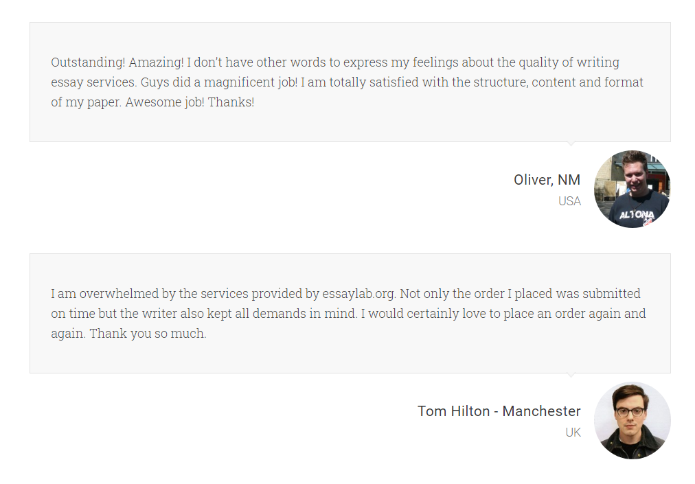Click "Awesome job! Thanks!" in first testimonial
695x484 pixels.
[x=190, y=102]
